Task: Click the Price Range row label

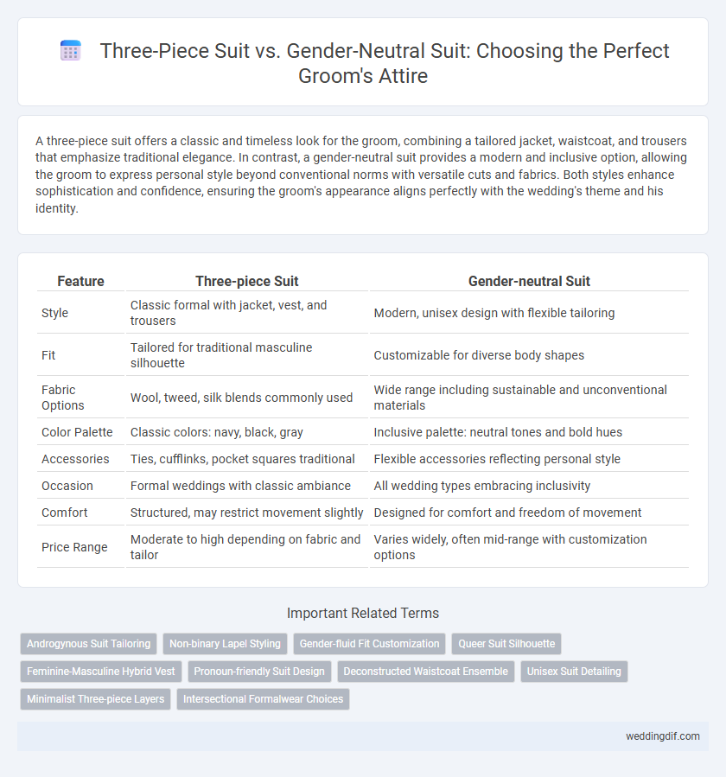Action: coord(74,547)
